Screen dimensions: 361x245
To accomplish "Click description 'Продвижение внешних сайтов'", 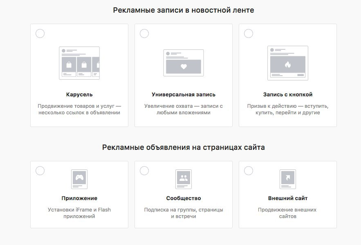I will 288,213.
